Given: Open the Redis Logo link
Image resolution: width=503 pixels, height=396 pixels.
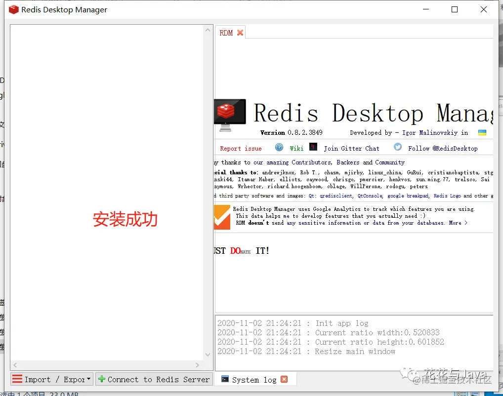Looking at the screenshot, I should tap(447, 196).
